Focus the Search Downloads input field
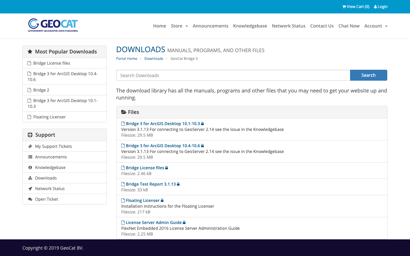This screenshot has width=410, height=256. point(233,75)
